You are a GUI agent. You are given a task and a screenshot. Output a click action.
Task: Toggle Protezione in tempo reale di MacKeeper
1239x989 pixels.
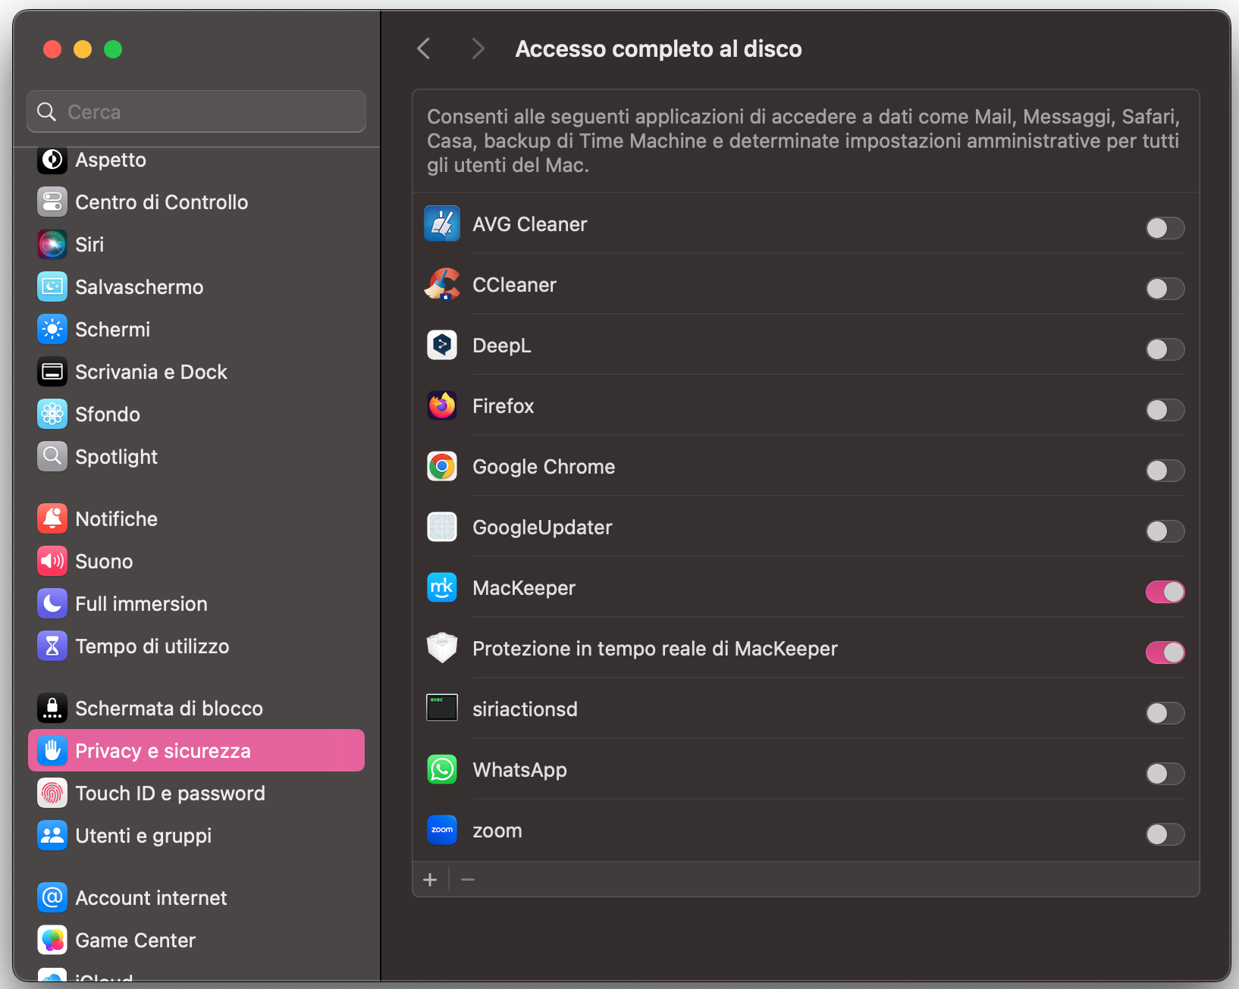click(1165, 653)
